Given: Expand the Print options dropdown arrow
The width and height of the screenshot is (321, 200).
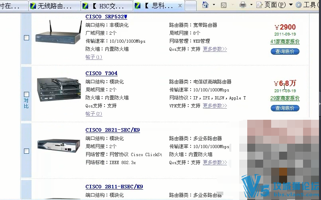Looking at the screenshot, I should tap(251, 5).
